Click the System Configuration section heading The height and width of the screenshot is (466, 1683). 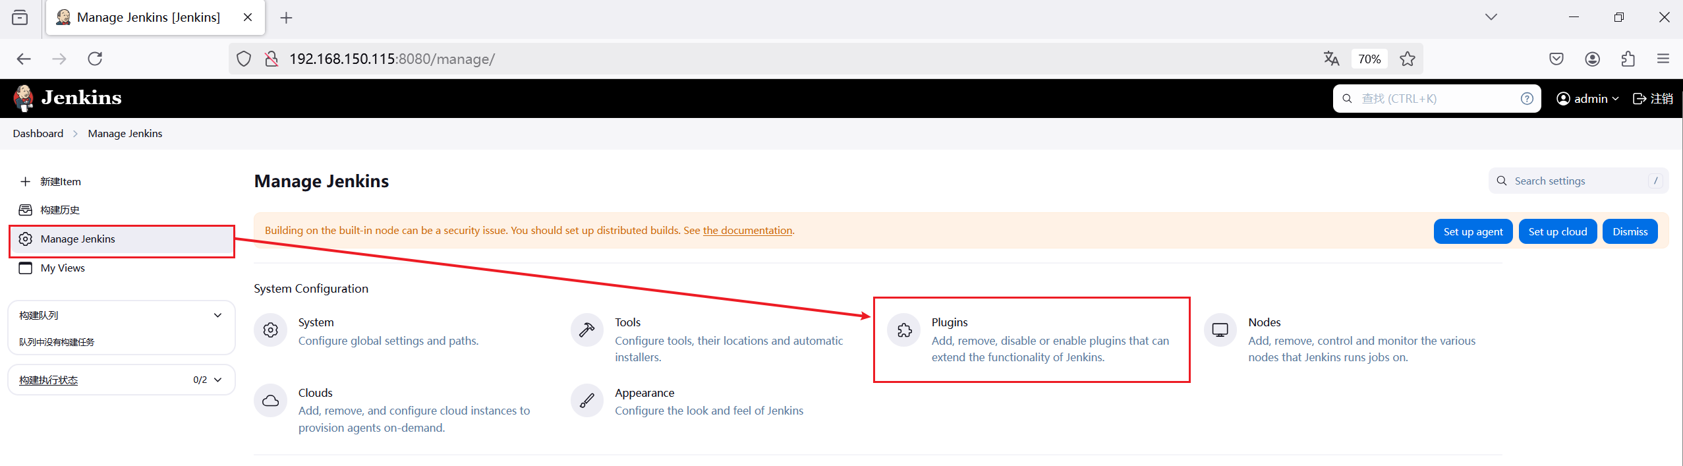click(311, 289)
